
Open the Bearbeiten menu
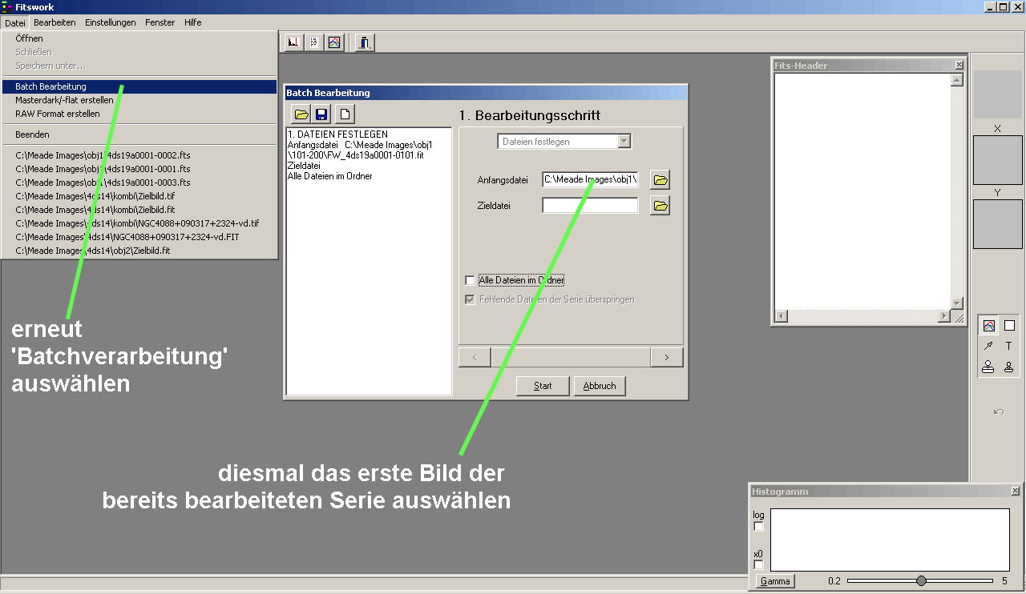point(55,22)
